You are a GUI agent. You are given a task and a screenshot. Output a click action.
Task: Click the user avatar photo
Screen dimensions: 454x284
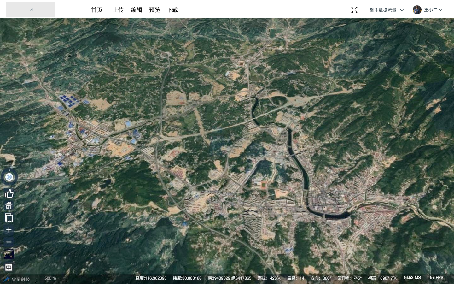[x=417, y=10]
